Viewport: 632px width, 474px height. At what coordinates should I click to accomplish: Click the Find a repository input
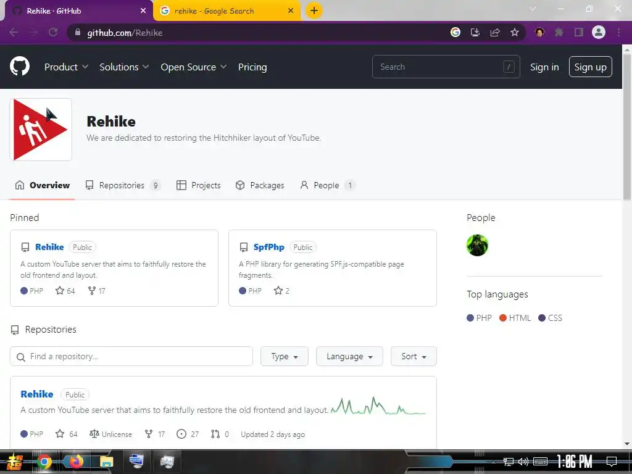[x=131, y=356]
